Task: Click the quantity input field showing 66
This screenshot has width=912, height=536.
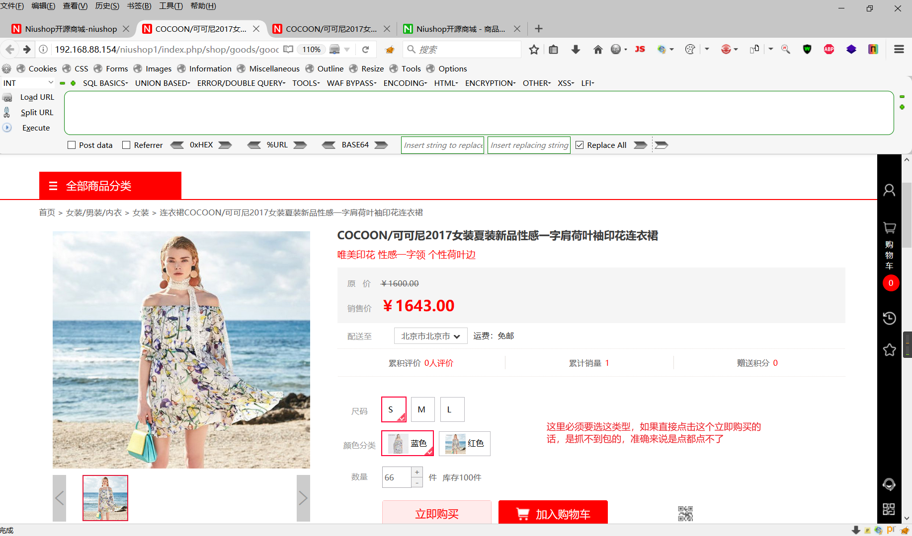Action: pyautogui.click(x=397, y=477)
